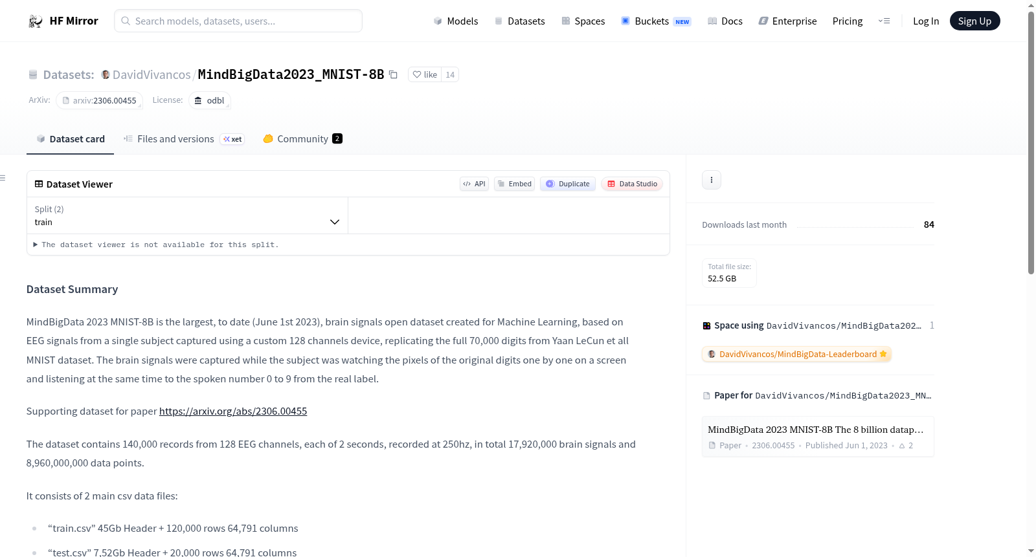Image resolution: width=1036 pixels, height=557 pixels.
Task: Go to Spaces page
Action: point(583,21)
